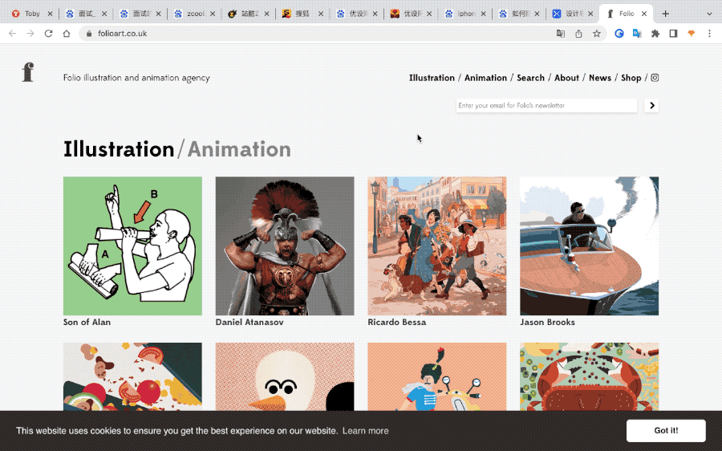Click 'Folio illustration and animation agency' tagline
This screenshot has width=722, height=451.
(x=136, y=78)
